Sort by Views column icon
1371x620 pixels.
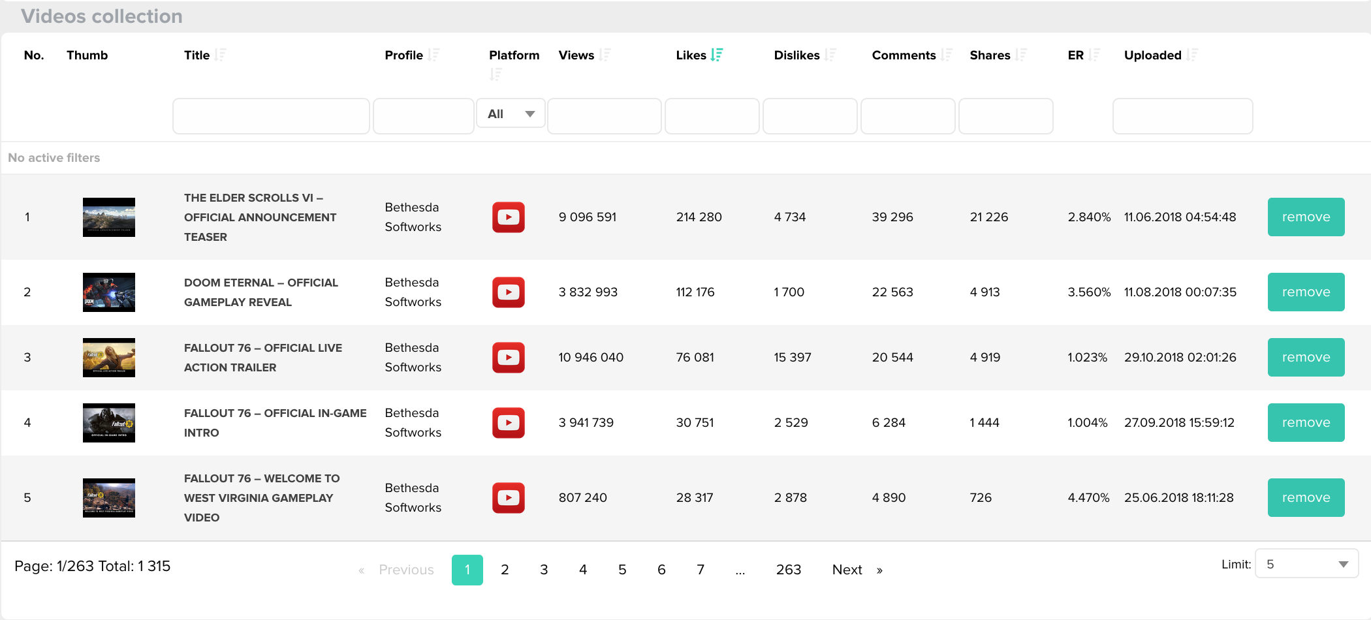pyautogui.click(x=605, y=55)
